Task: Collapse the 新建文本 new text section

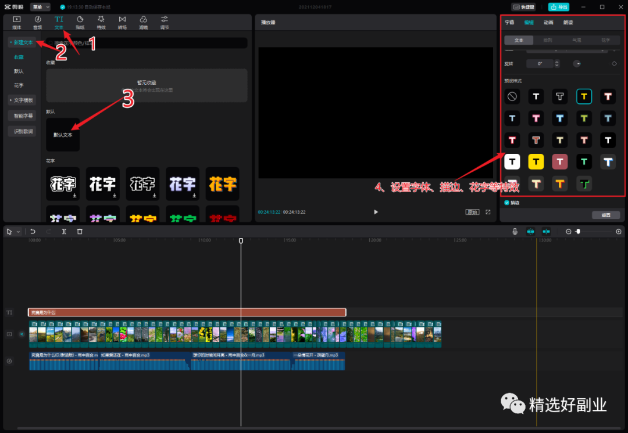Action: point(22,42)
